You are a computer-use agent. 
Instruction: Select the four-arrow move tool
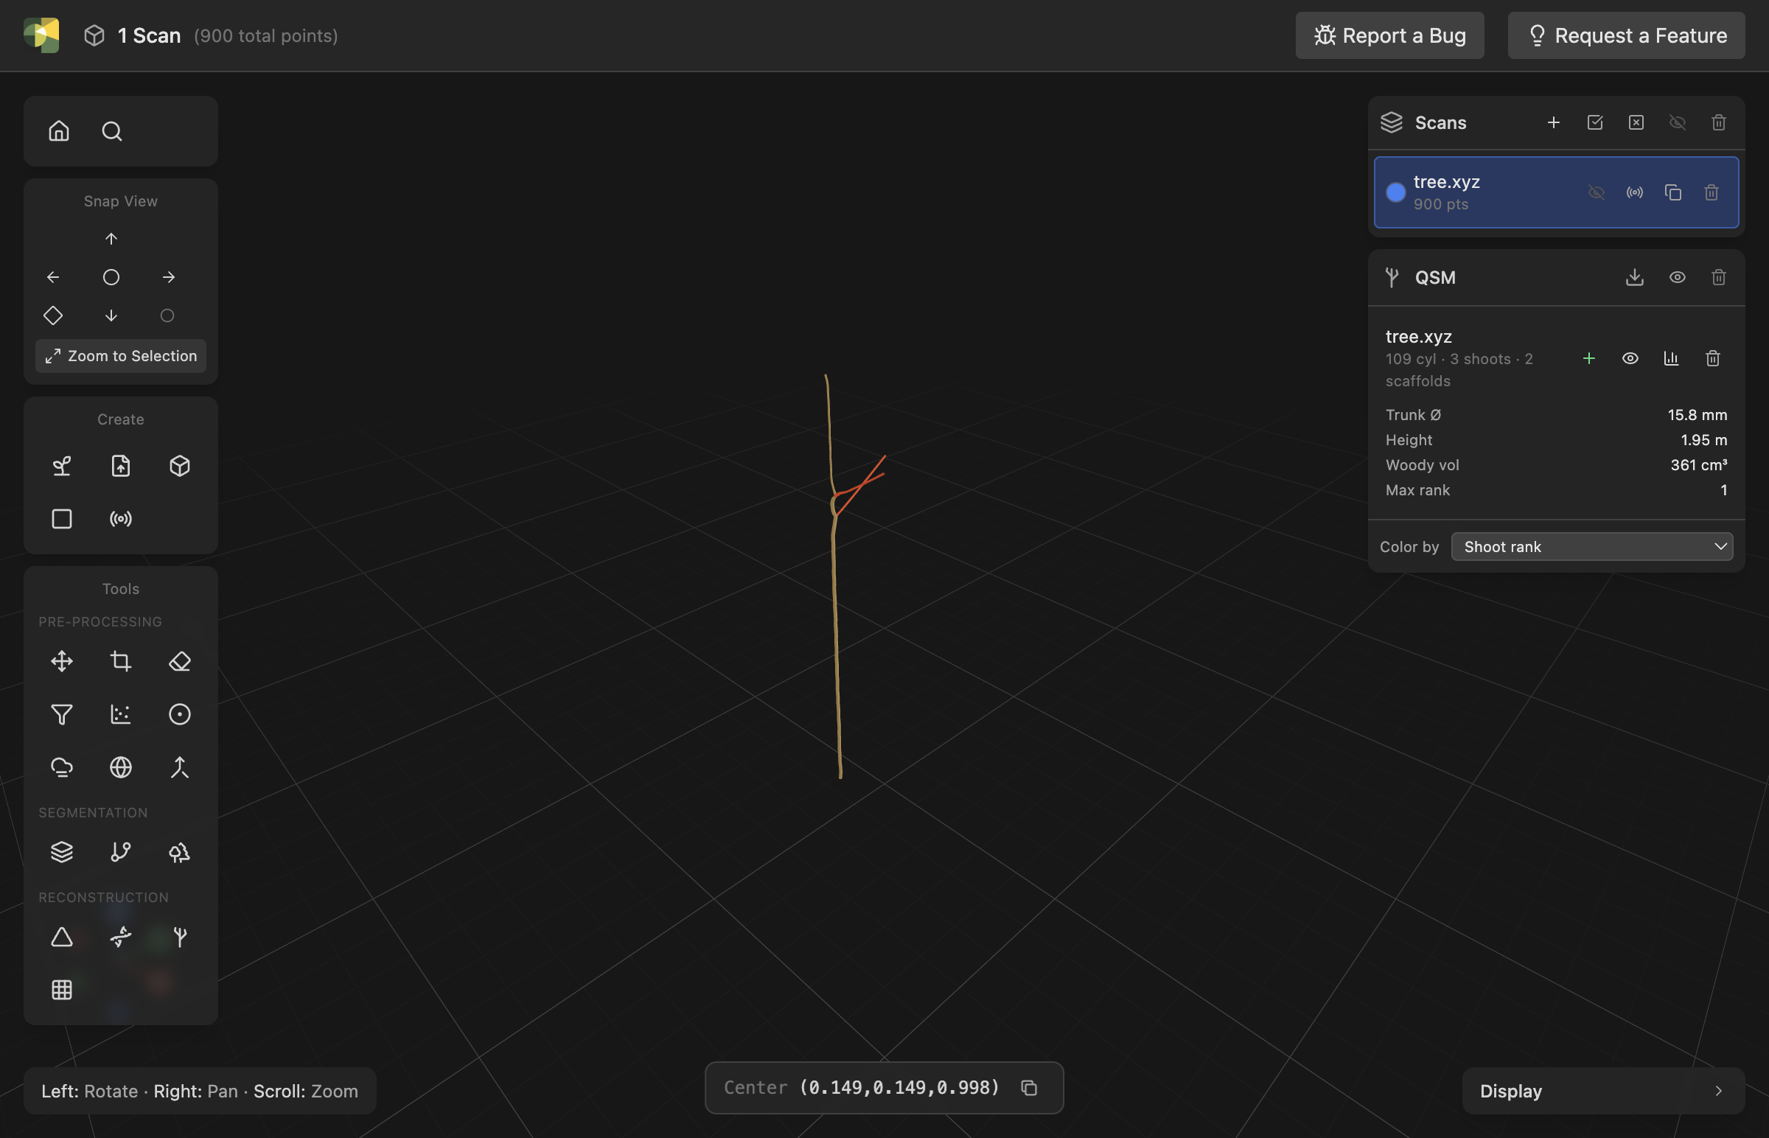coord(62,661)
